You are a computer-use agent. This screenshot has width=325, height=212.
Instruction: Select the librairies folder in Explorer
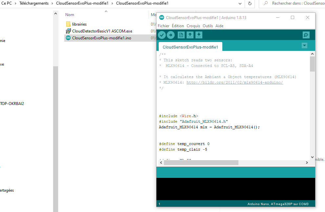coord(79,24)
